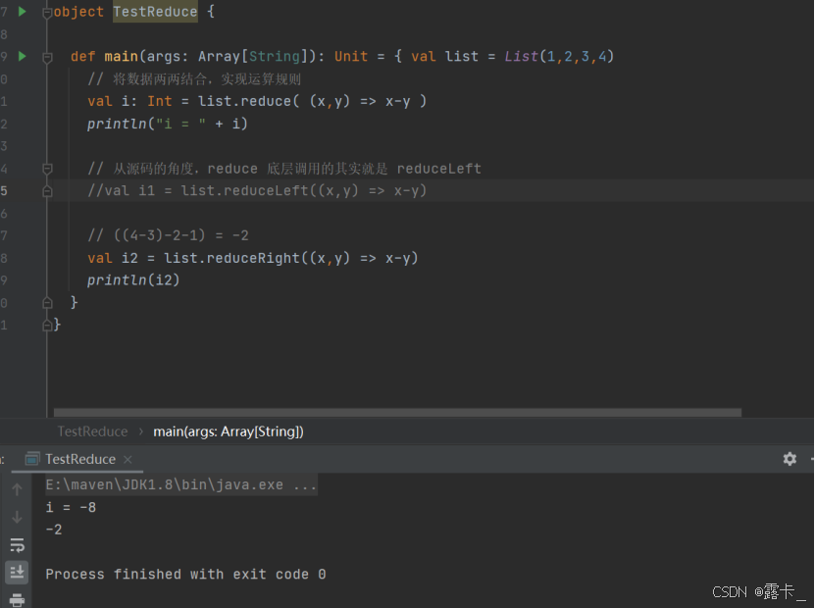Click the fold end marker at main's closing brace
815x608 pixels.
[47, 302]
